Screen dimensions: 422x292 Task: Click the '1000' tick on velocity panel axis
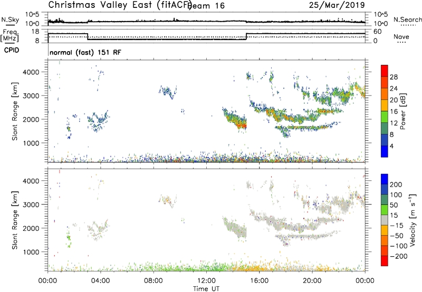[31, 252]
